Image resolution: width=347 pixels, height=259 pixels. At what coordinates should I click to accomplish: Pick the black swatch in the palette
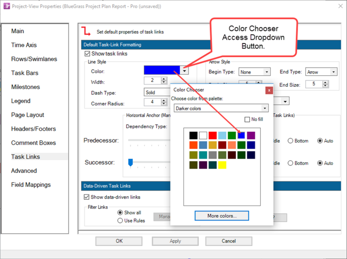[x=193, y=135]
